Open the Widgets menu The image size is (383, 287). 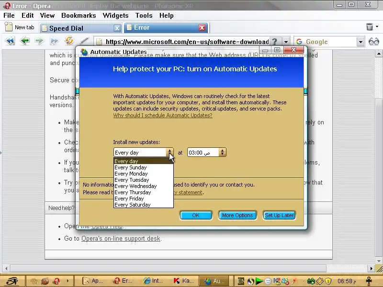(115, 15)
